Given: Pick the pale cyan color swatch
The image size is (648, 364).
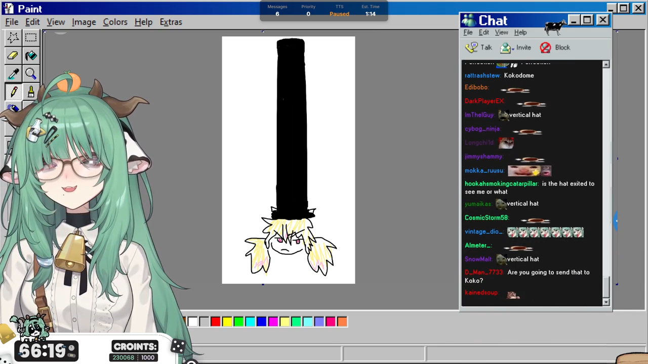Looking at the screenshot, I should [308, 322].
